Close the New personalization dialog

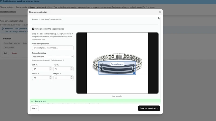point(160,12)
